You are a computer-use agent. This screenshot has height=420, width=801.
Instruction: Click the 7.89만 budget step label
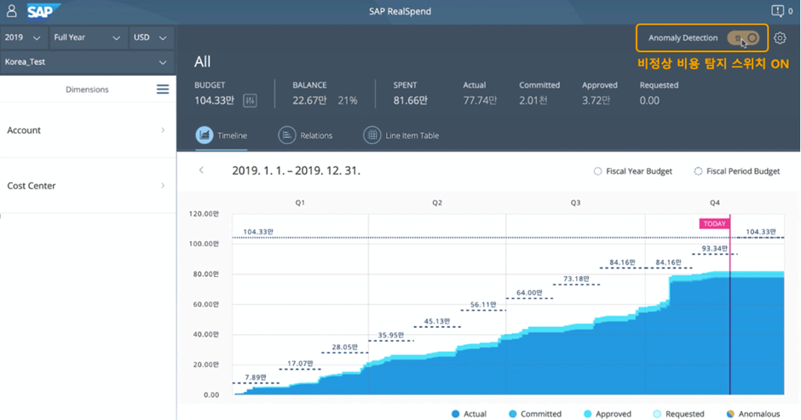(x=256, y=377)
